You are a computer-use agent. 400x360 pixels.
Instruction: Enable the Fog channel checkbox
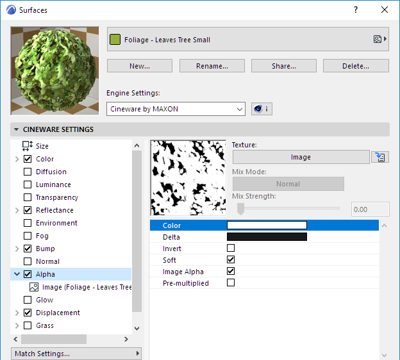28,236
